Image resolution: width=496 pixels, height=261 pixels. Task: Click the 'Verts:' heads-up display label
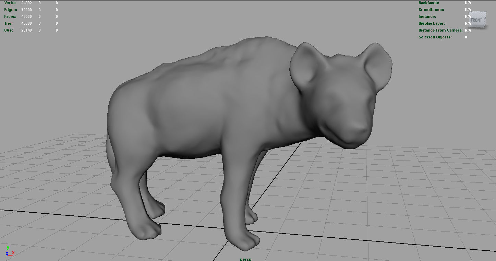pyautogui.click(x=10, y=3)
